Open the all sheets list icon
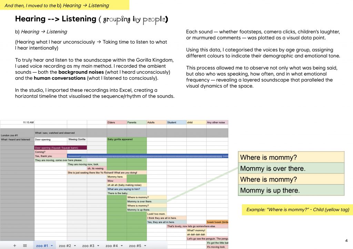The height and width of the screenshot is (249, 353). point(25,246)
